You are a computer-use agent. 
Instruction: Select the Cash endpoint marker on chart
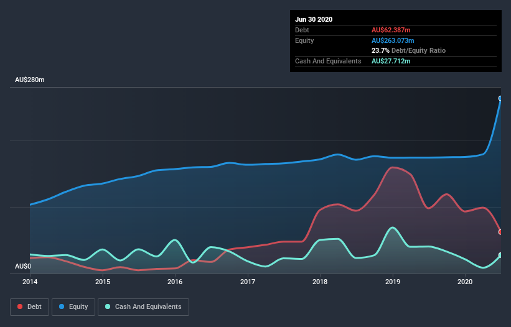[x=500, y=255]
